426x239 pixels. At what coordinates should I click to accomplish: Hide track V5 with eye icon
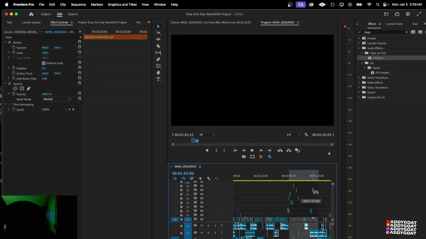[202, 202]
